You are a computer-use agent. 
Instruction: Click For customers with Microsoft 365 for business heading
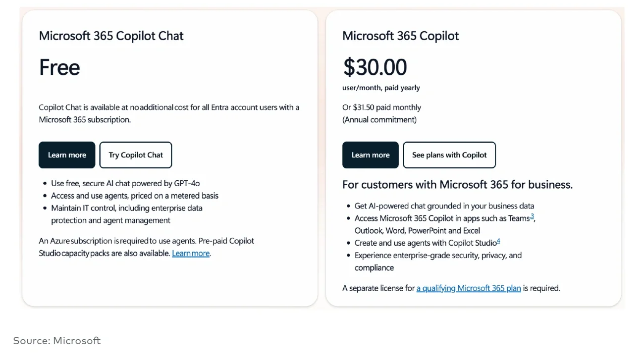tap(457, 184)
